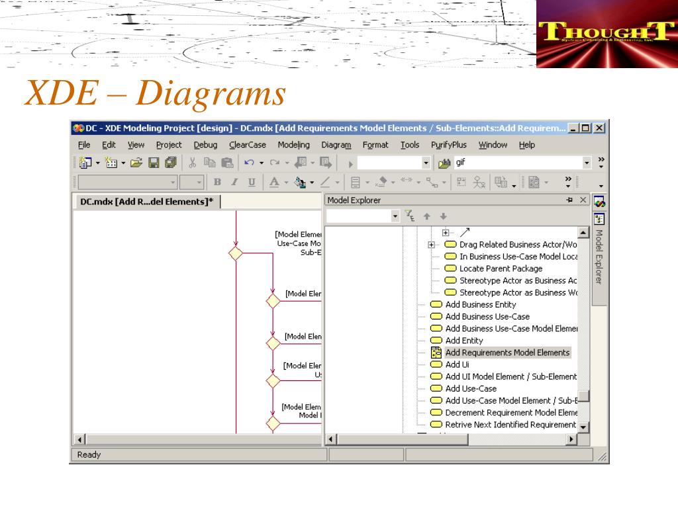
Task: Click the Navigate Forward icon
Action: pos(326,163)
